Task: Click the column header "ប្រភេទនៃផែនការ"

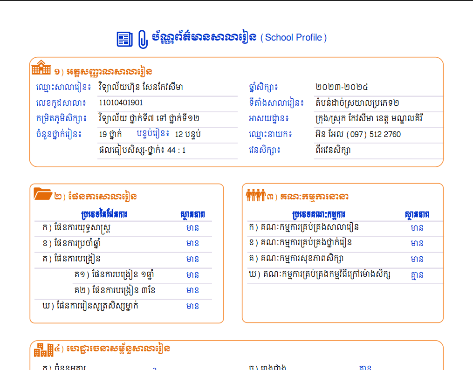Action: coord(104,214)
